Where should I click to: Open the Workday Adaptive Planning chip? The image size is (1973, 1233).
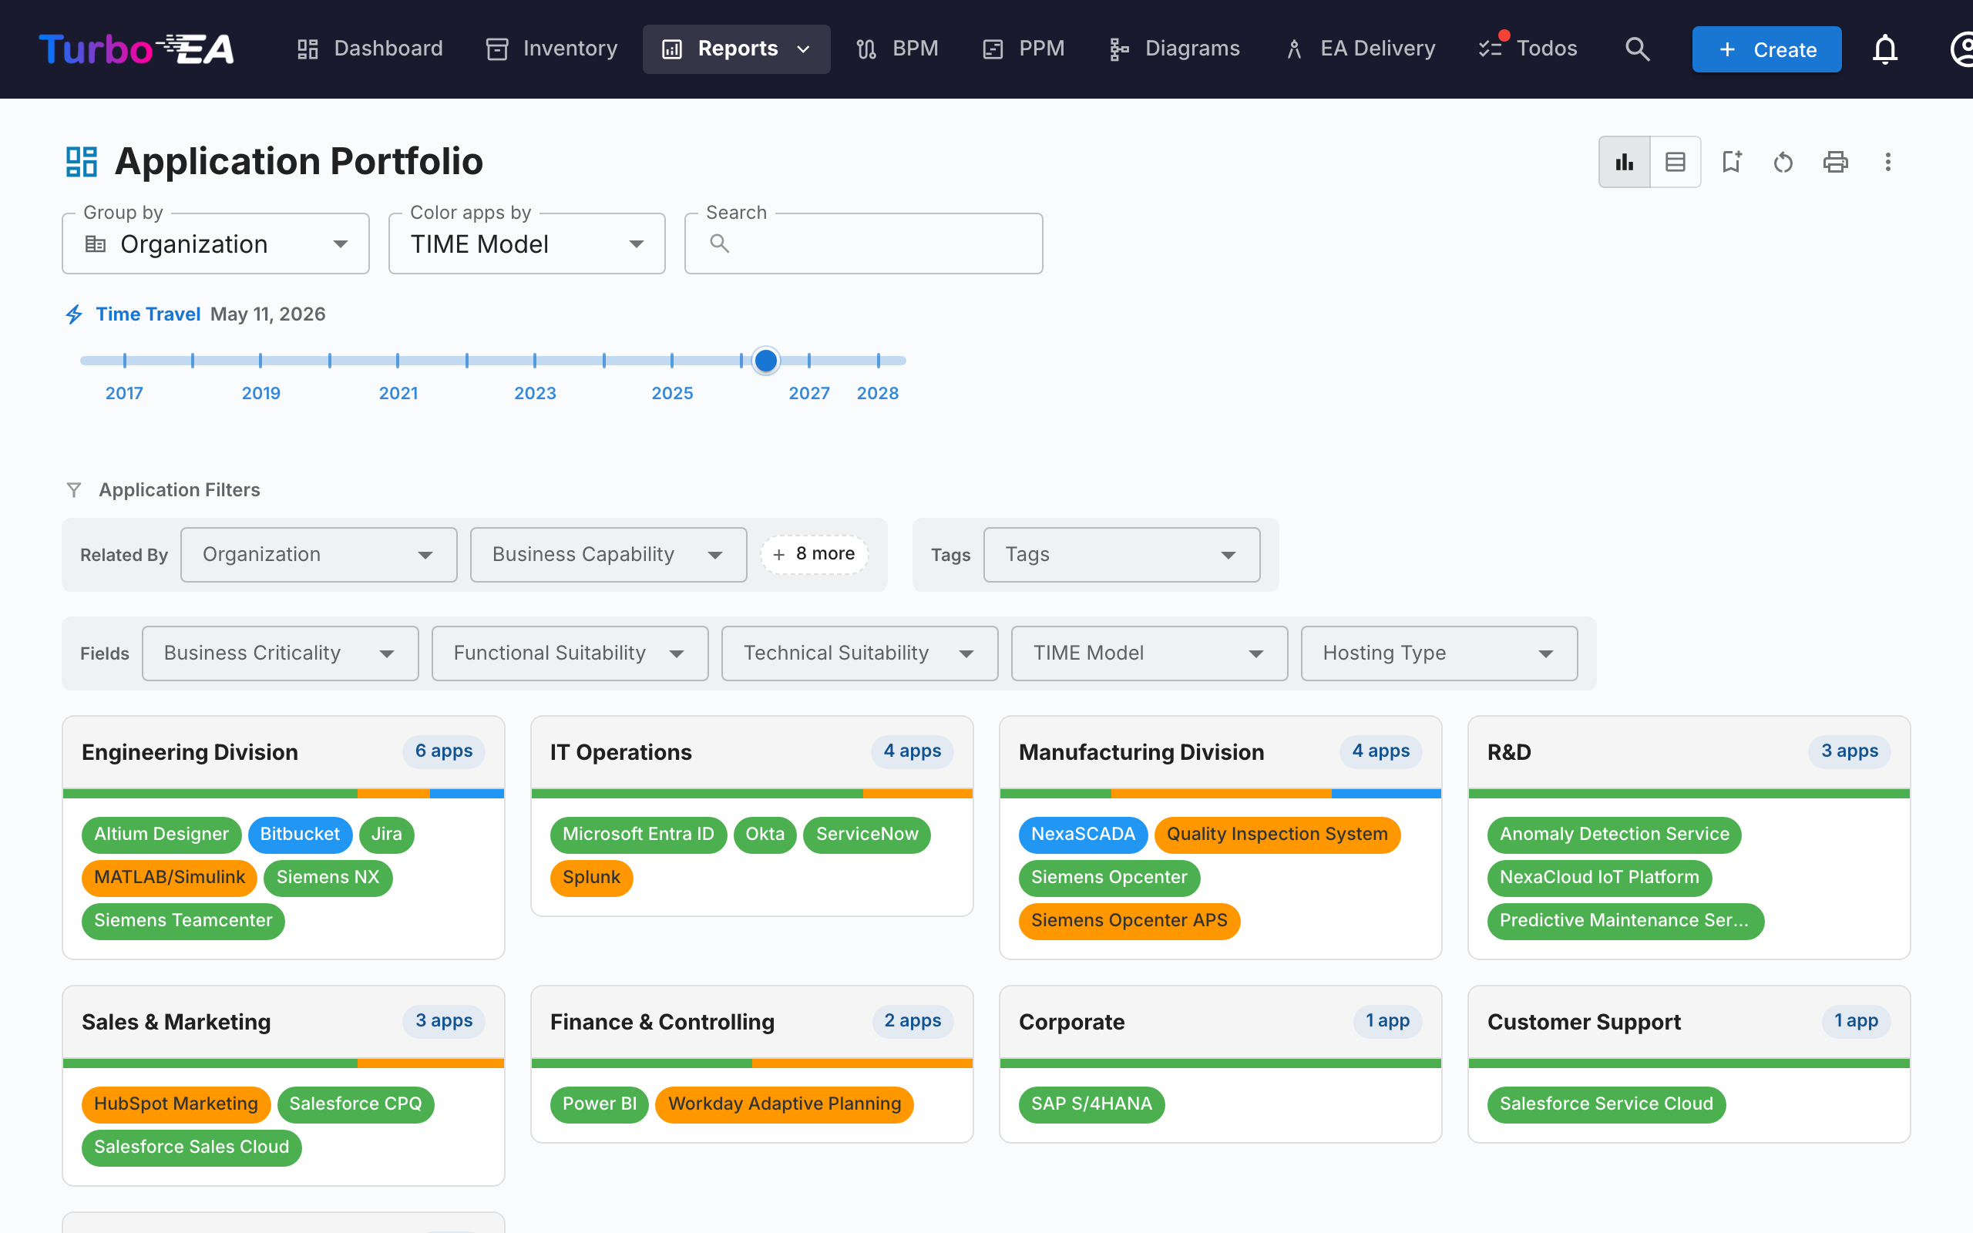click(x=785, y=1104)
